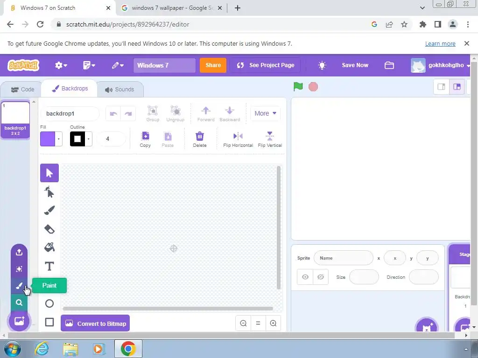Open the Learn more link

[x=440, y=43]
